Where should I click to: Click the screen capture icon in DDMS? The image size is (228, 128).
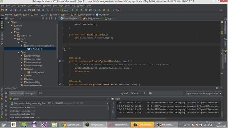point(6,92)
